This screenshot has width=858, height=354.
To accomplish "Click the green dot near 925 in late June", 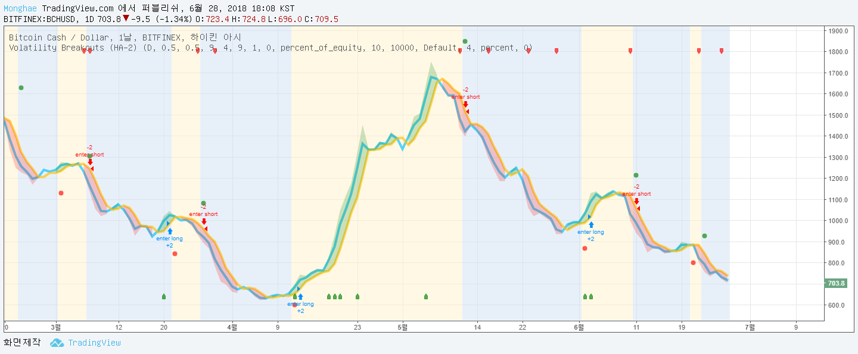I will pyautogui.click(x=704, y=236).
